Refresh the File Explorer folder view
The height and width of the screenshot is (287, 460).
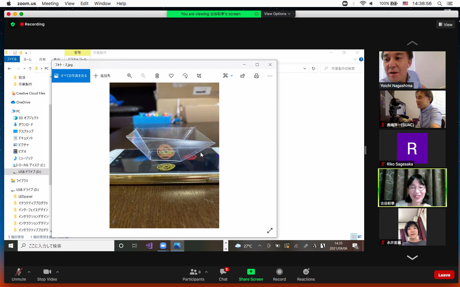[x=313, y=68]
